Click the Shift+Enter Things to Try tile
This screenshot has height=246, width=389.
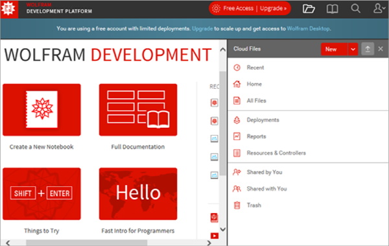pyautogui.click(x=41, y=194)
